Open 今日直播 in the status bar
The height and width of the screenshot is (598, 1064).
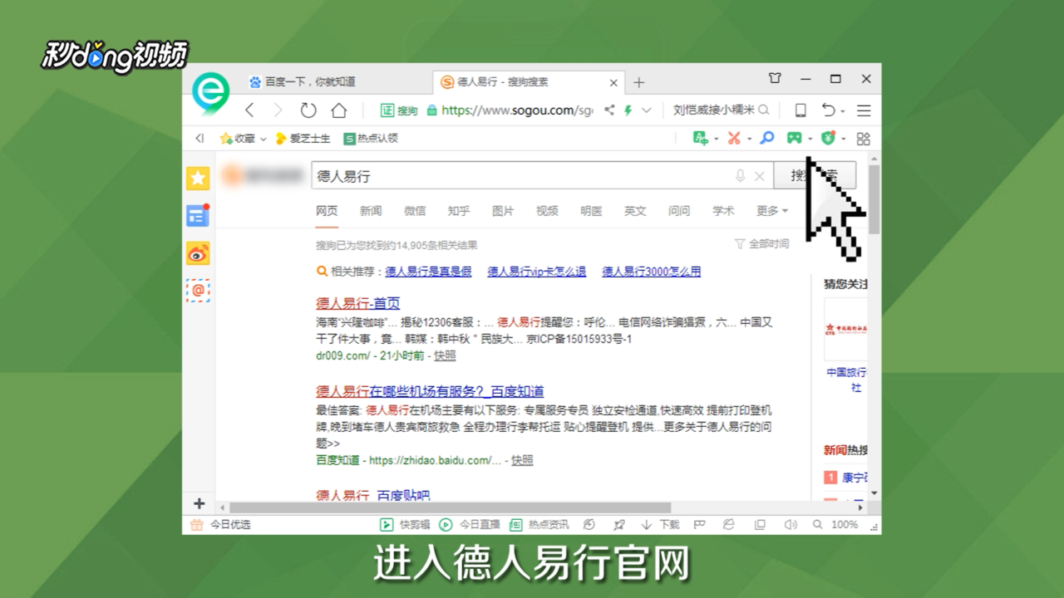[470, 525]
